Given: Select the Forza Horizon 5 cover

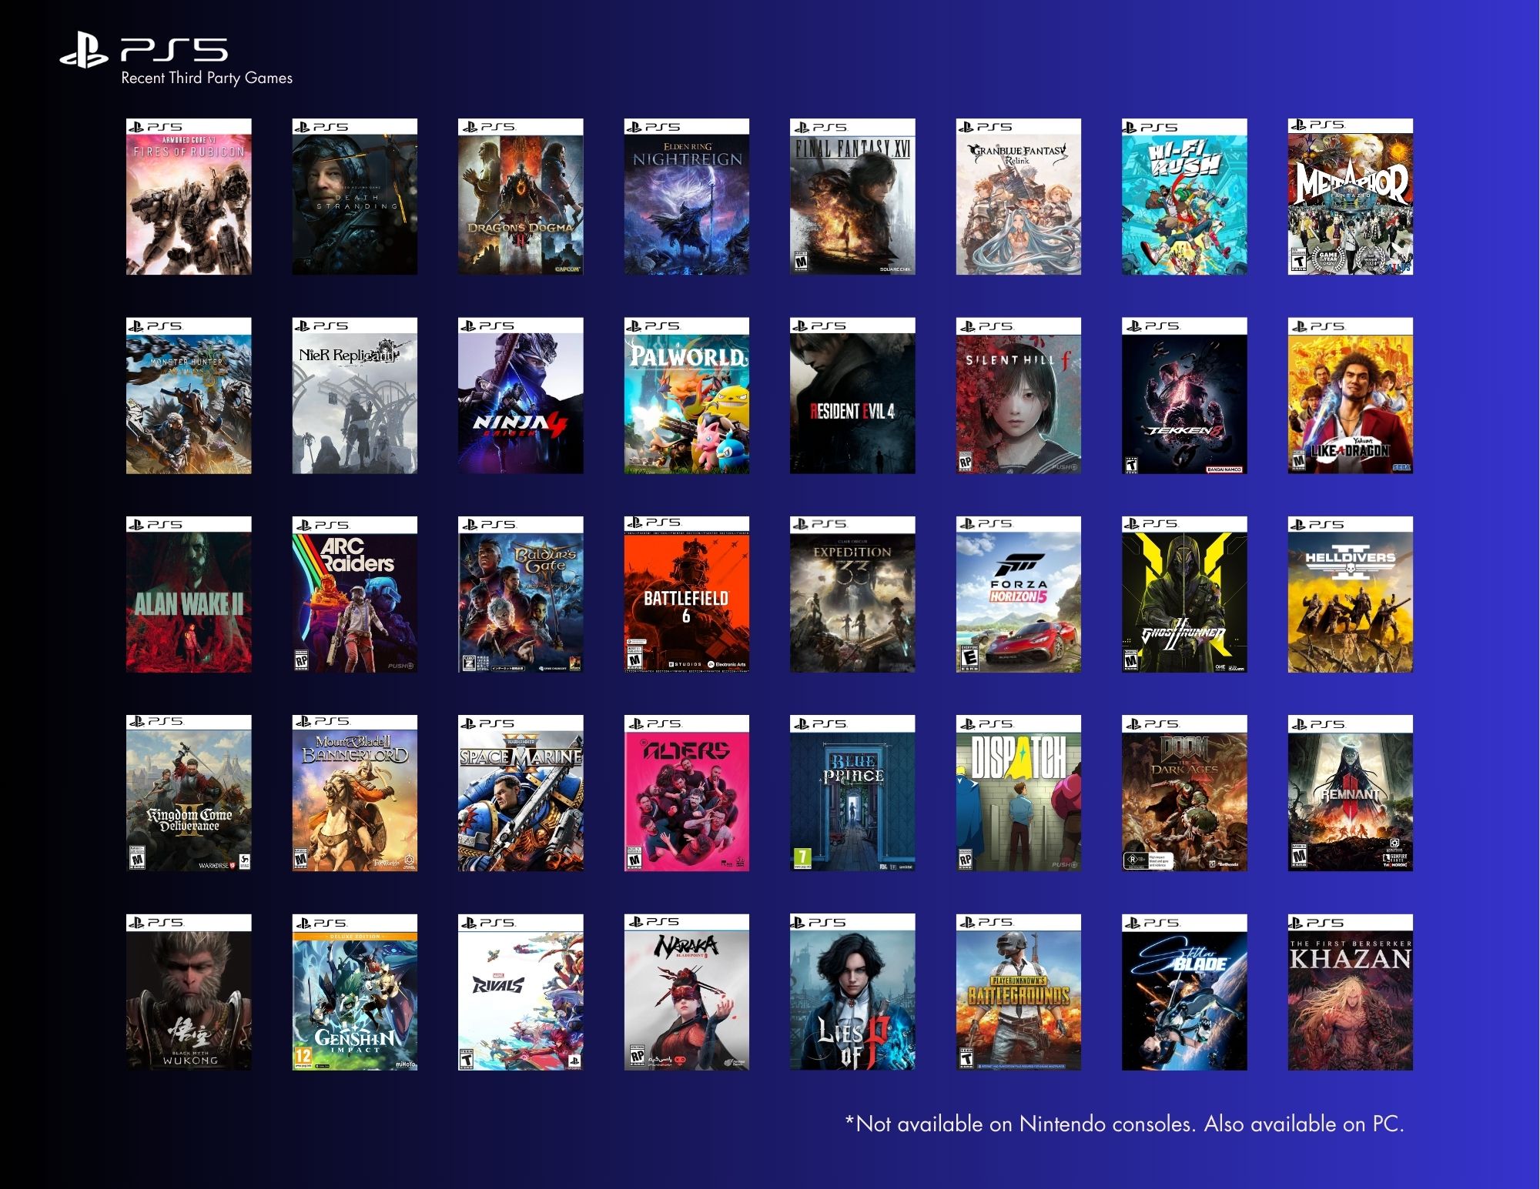Looking at the screenshot, I should coord(1018,595).
